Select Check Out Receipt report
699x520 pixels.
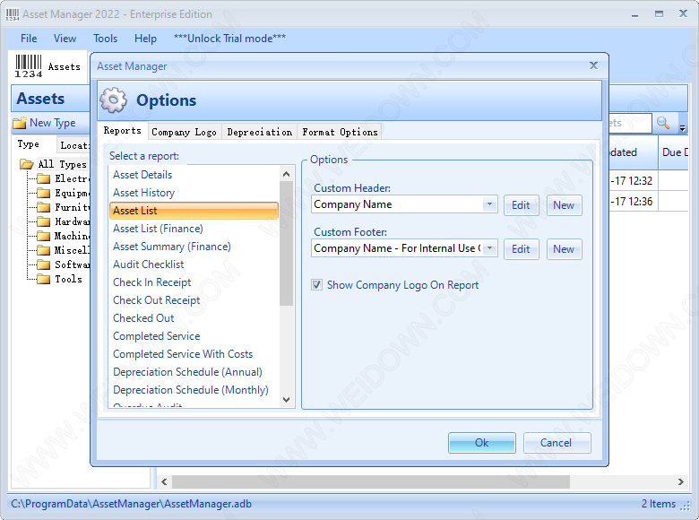pos(194,300)
